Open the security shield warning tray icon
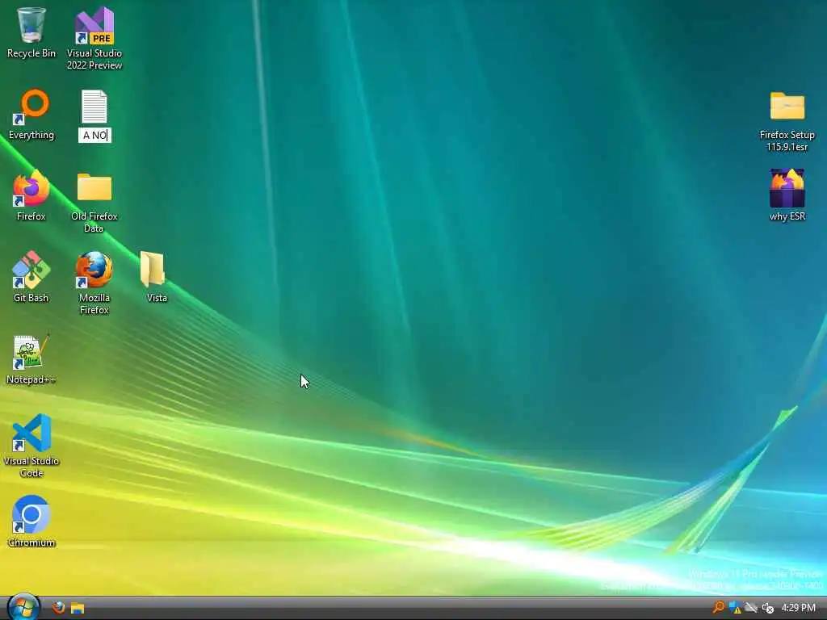 click(x=735, y=608)
